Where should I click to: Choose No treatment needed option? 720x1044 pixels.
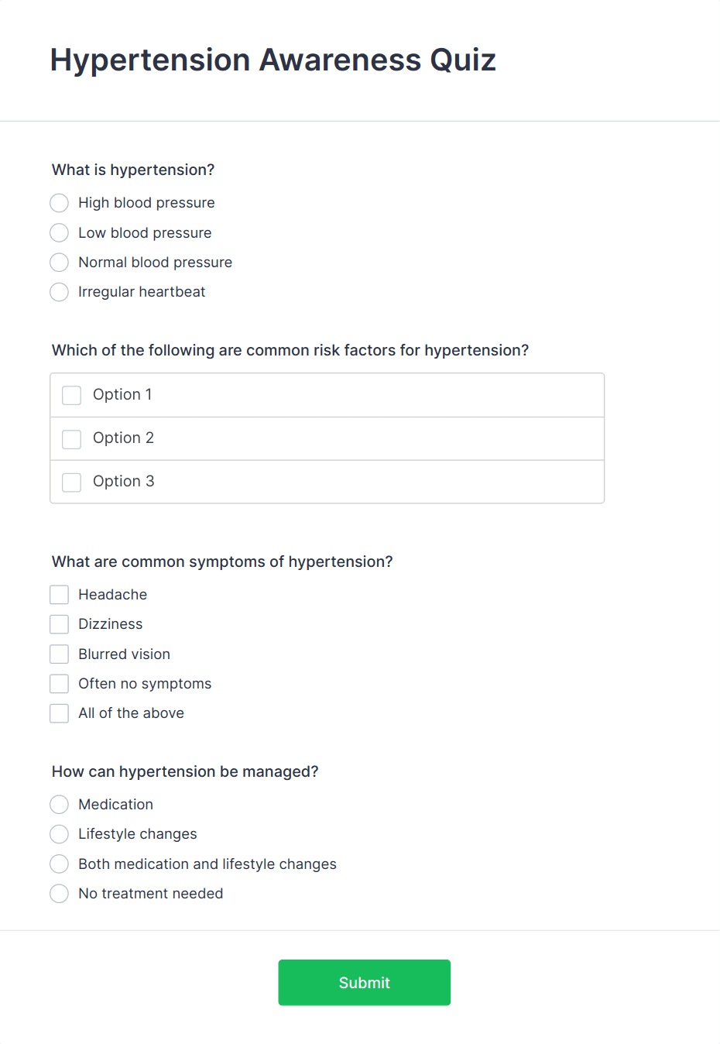click(60, 894)
